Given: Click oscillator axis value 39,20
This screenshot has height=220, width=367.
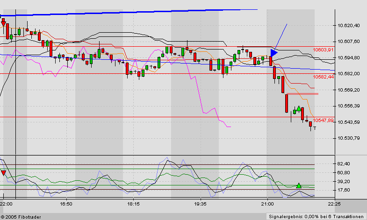Looking at the screenshot, I should pyautogui.click(x=344, y=181).
